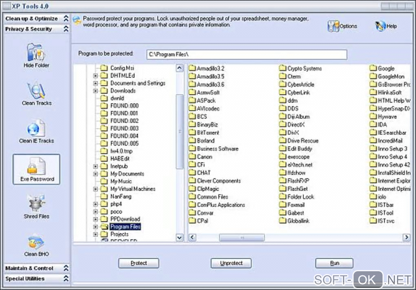416x290 pixels.
Task: Select the GoogleMon folder name
Action: [x=391, y=76]
